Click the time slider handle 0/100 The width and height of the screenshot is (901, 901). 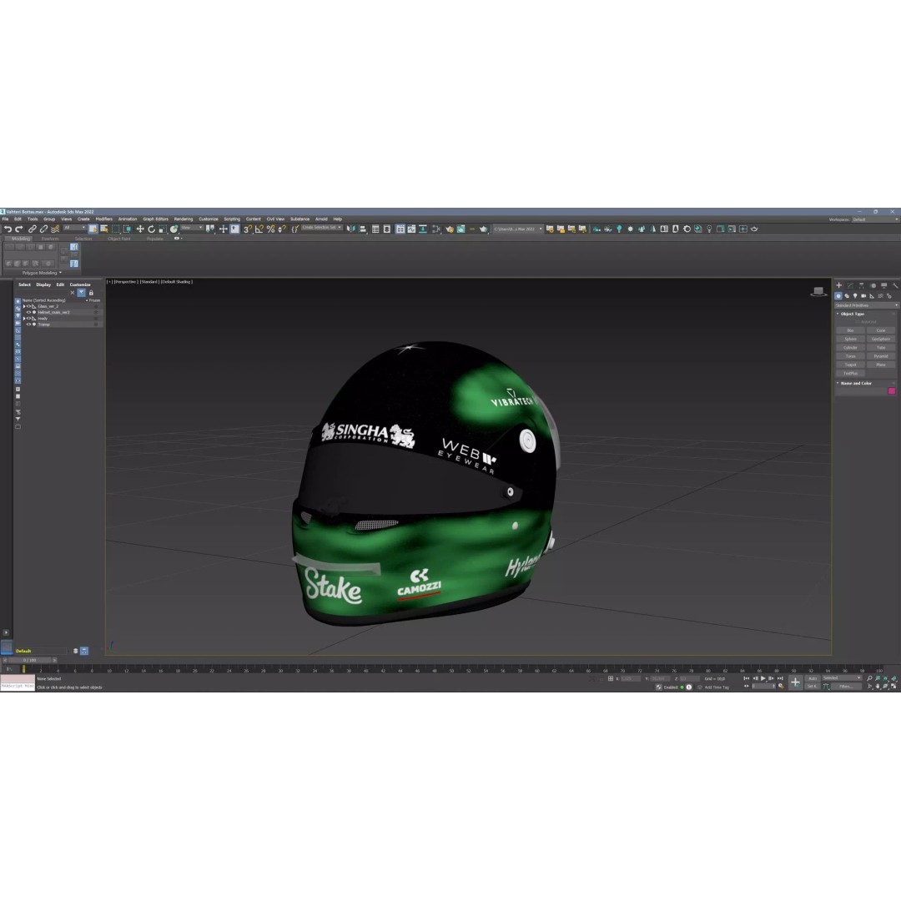pos(30,660)
